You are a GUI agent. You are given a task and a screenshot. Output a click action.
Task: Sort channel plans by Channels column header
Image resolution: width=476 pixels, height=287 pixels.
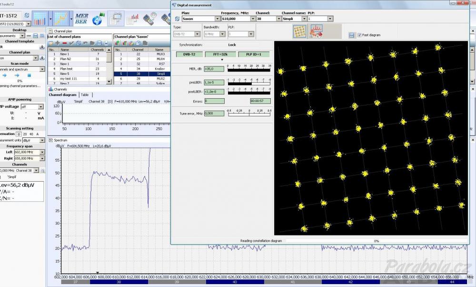coord(98,50)
